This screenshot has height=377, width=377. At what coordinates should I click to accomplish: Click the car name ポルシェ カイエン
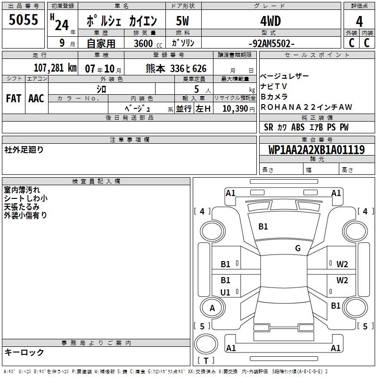pyautogui.click(x=122, y=21)
